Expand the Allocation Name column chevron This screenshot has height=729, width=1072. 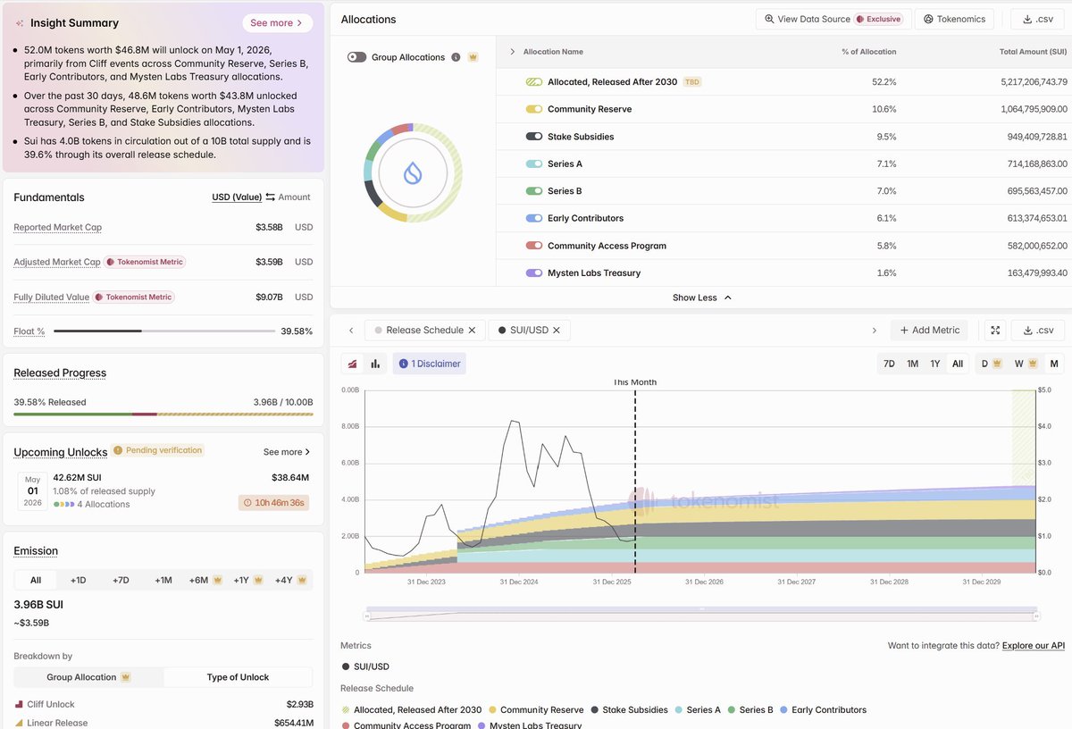[x=512, y=52]
